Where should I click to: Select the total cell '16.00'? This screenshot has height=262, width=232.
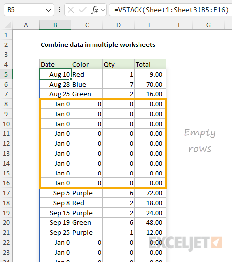(150, 94)
